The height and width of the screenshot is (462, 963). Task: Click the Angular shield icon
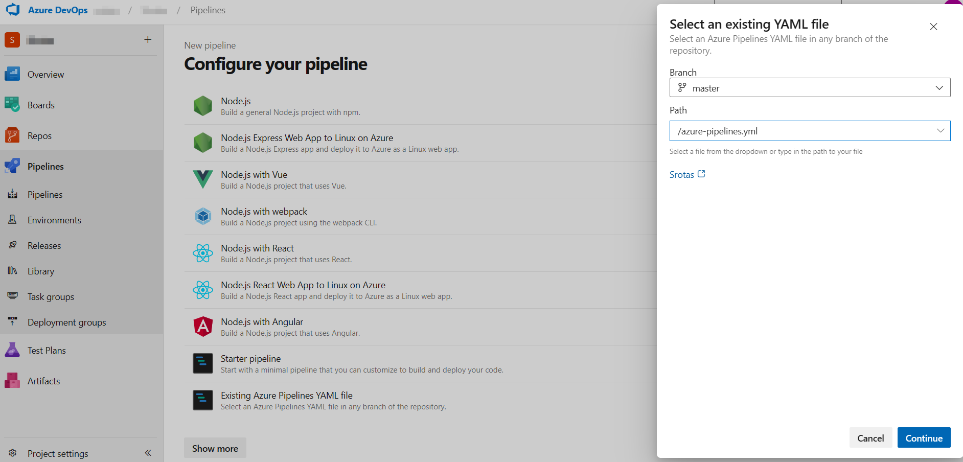[x=203, y=327]
